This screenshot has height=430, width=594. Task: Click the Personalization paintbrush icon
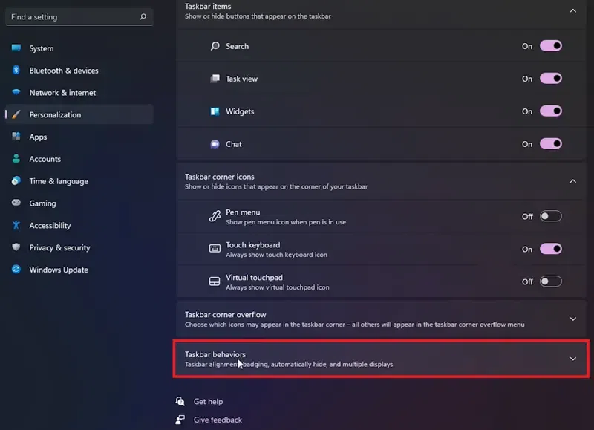point(16,114)
